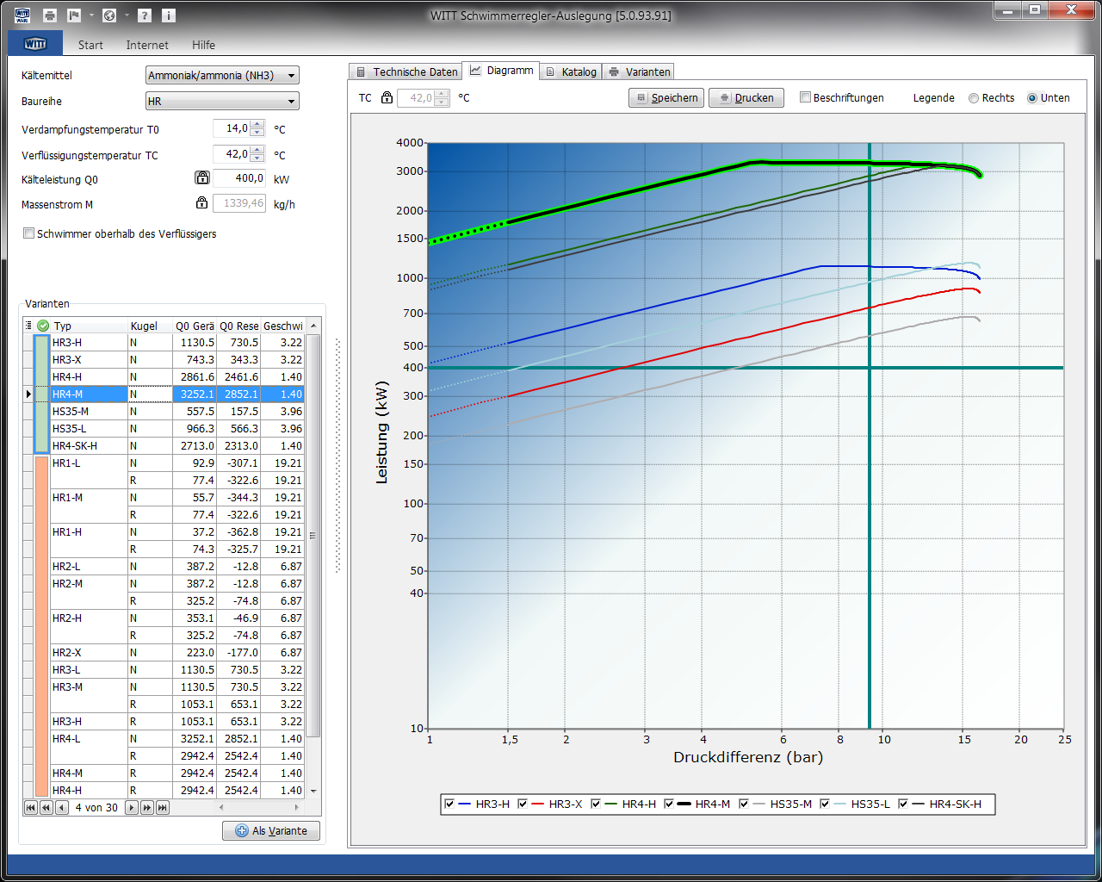This screenshot has width=1102, height=882.
Task: Select the Legende Unten radio button
Action: pyautogui.click(x=1032, y=98)
